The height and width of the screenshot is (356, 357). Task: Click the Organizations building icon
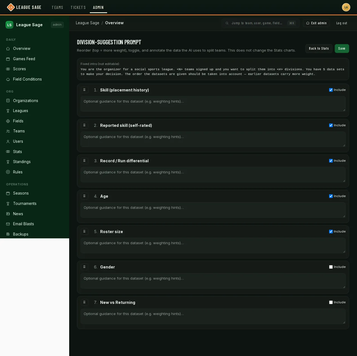[8, 101]
